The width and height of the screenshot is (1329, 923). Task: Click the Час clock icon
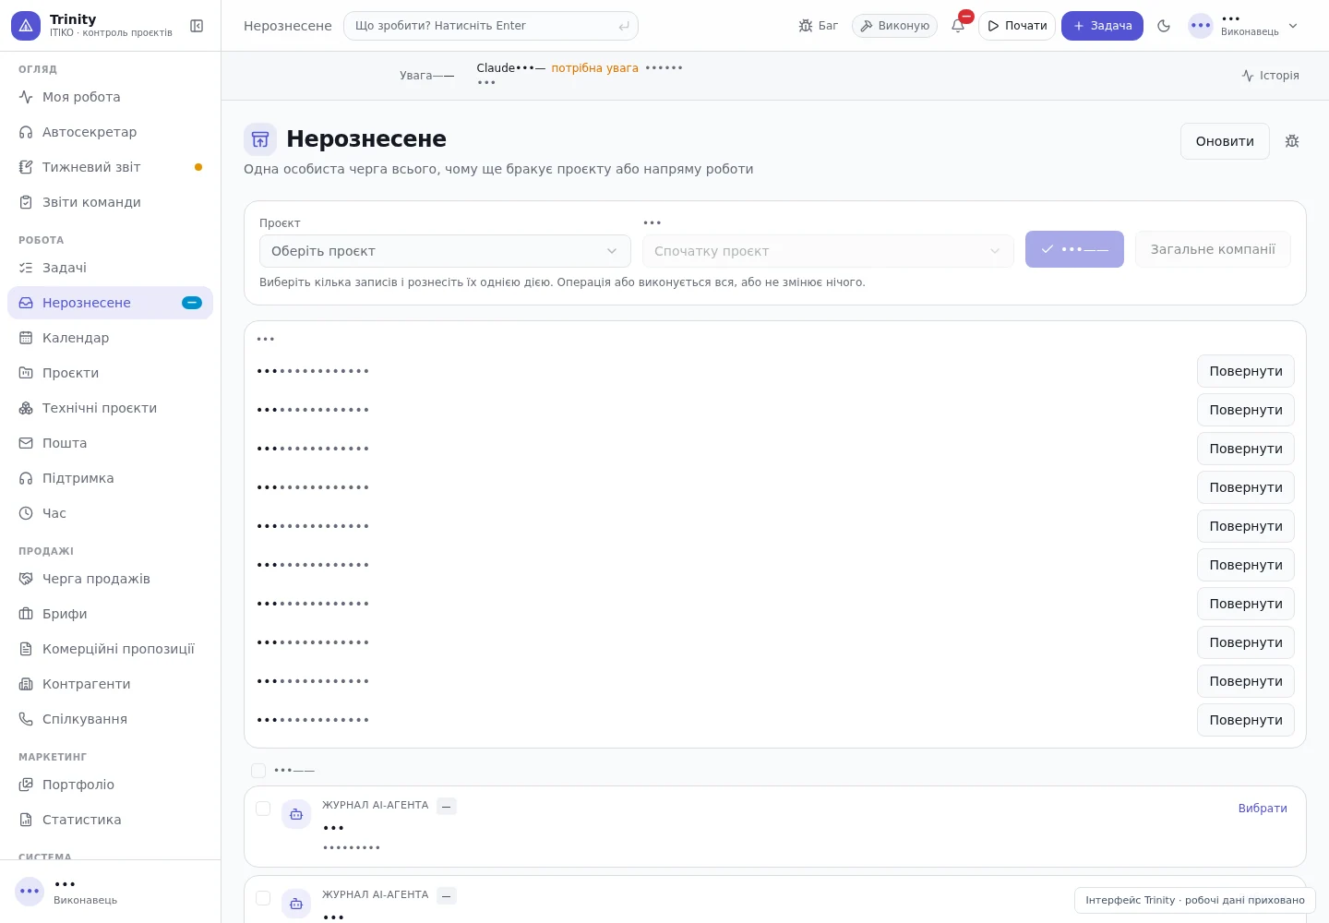pos(26,513)
